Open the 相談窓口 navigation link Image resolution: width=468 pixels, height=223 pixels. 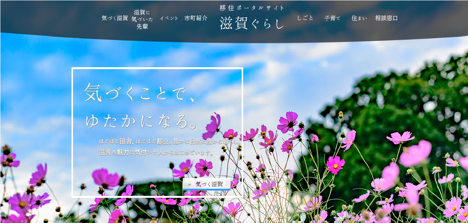coord(387,18)
